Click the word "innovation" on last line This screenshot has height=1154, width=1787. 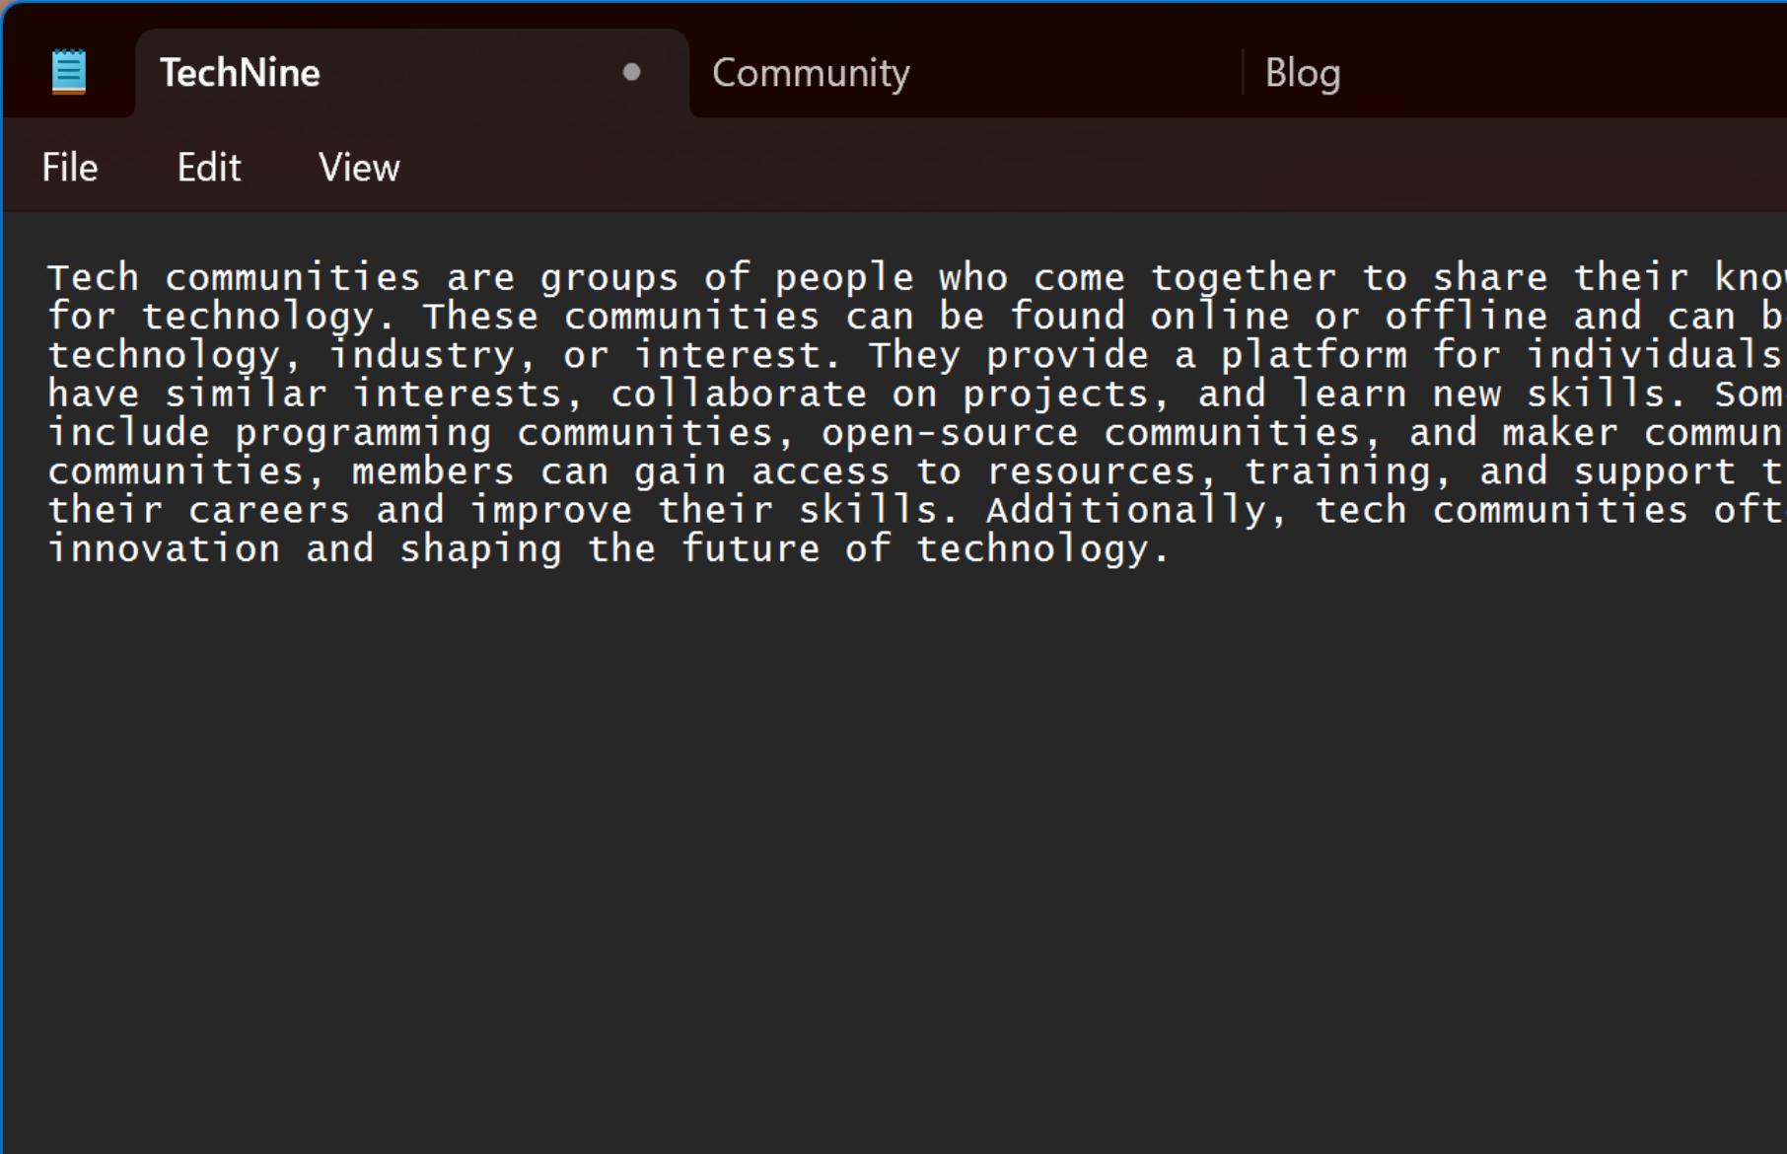(x=164, y=549)
